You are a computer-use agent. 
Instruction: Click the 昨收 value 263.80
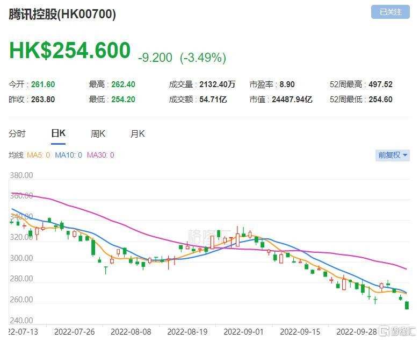point(43,100)
